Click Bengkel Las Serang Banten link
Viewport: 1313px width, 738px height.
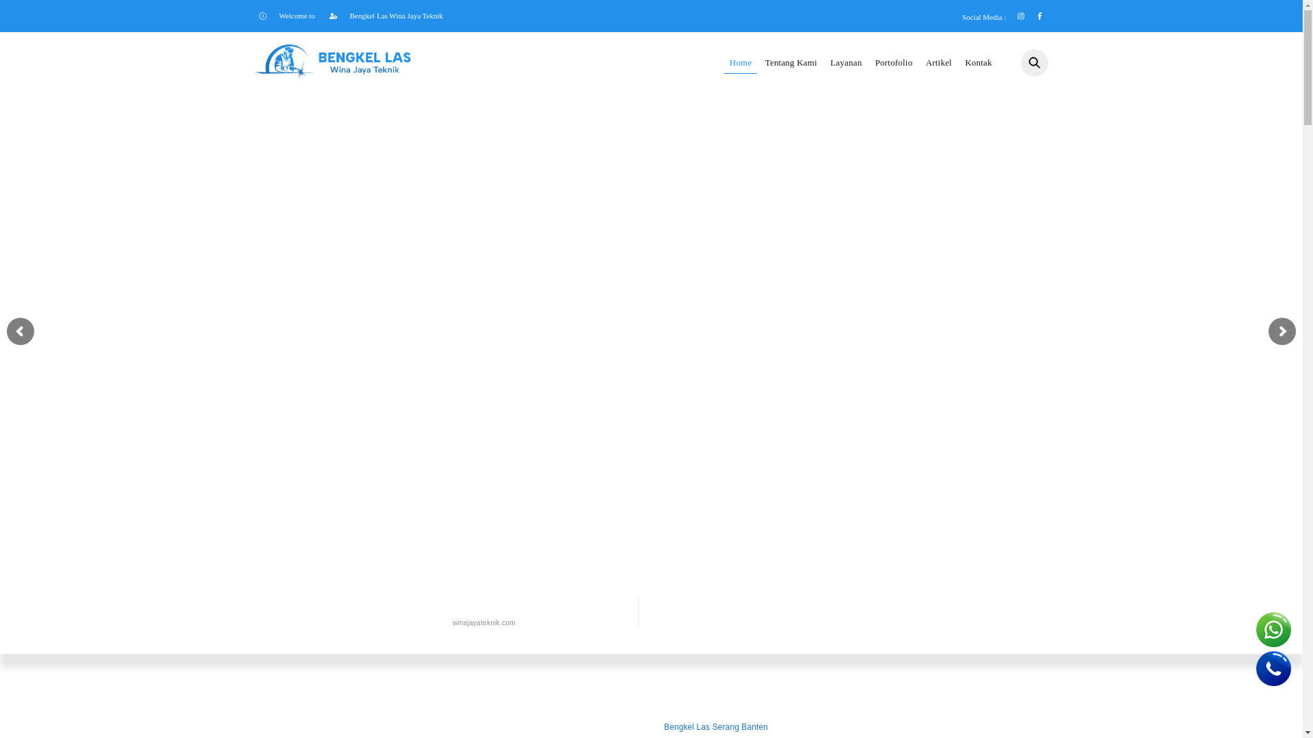coord(715,727)
